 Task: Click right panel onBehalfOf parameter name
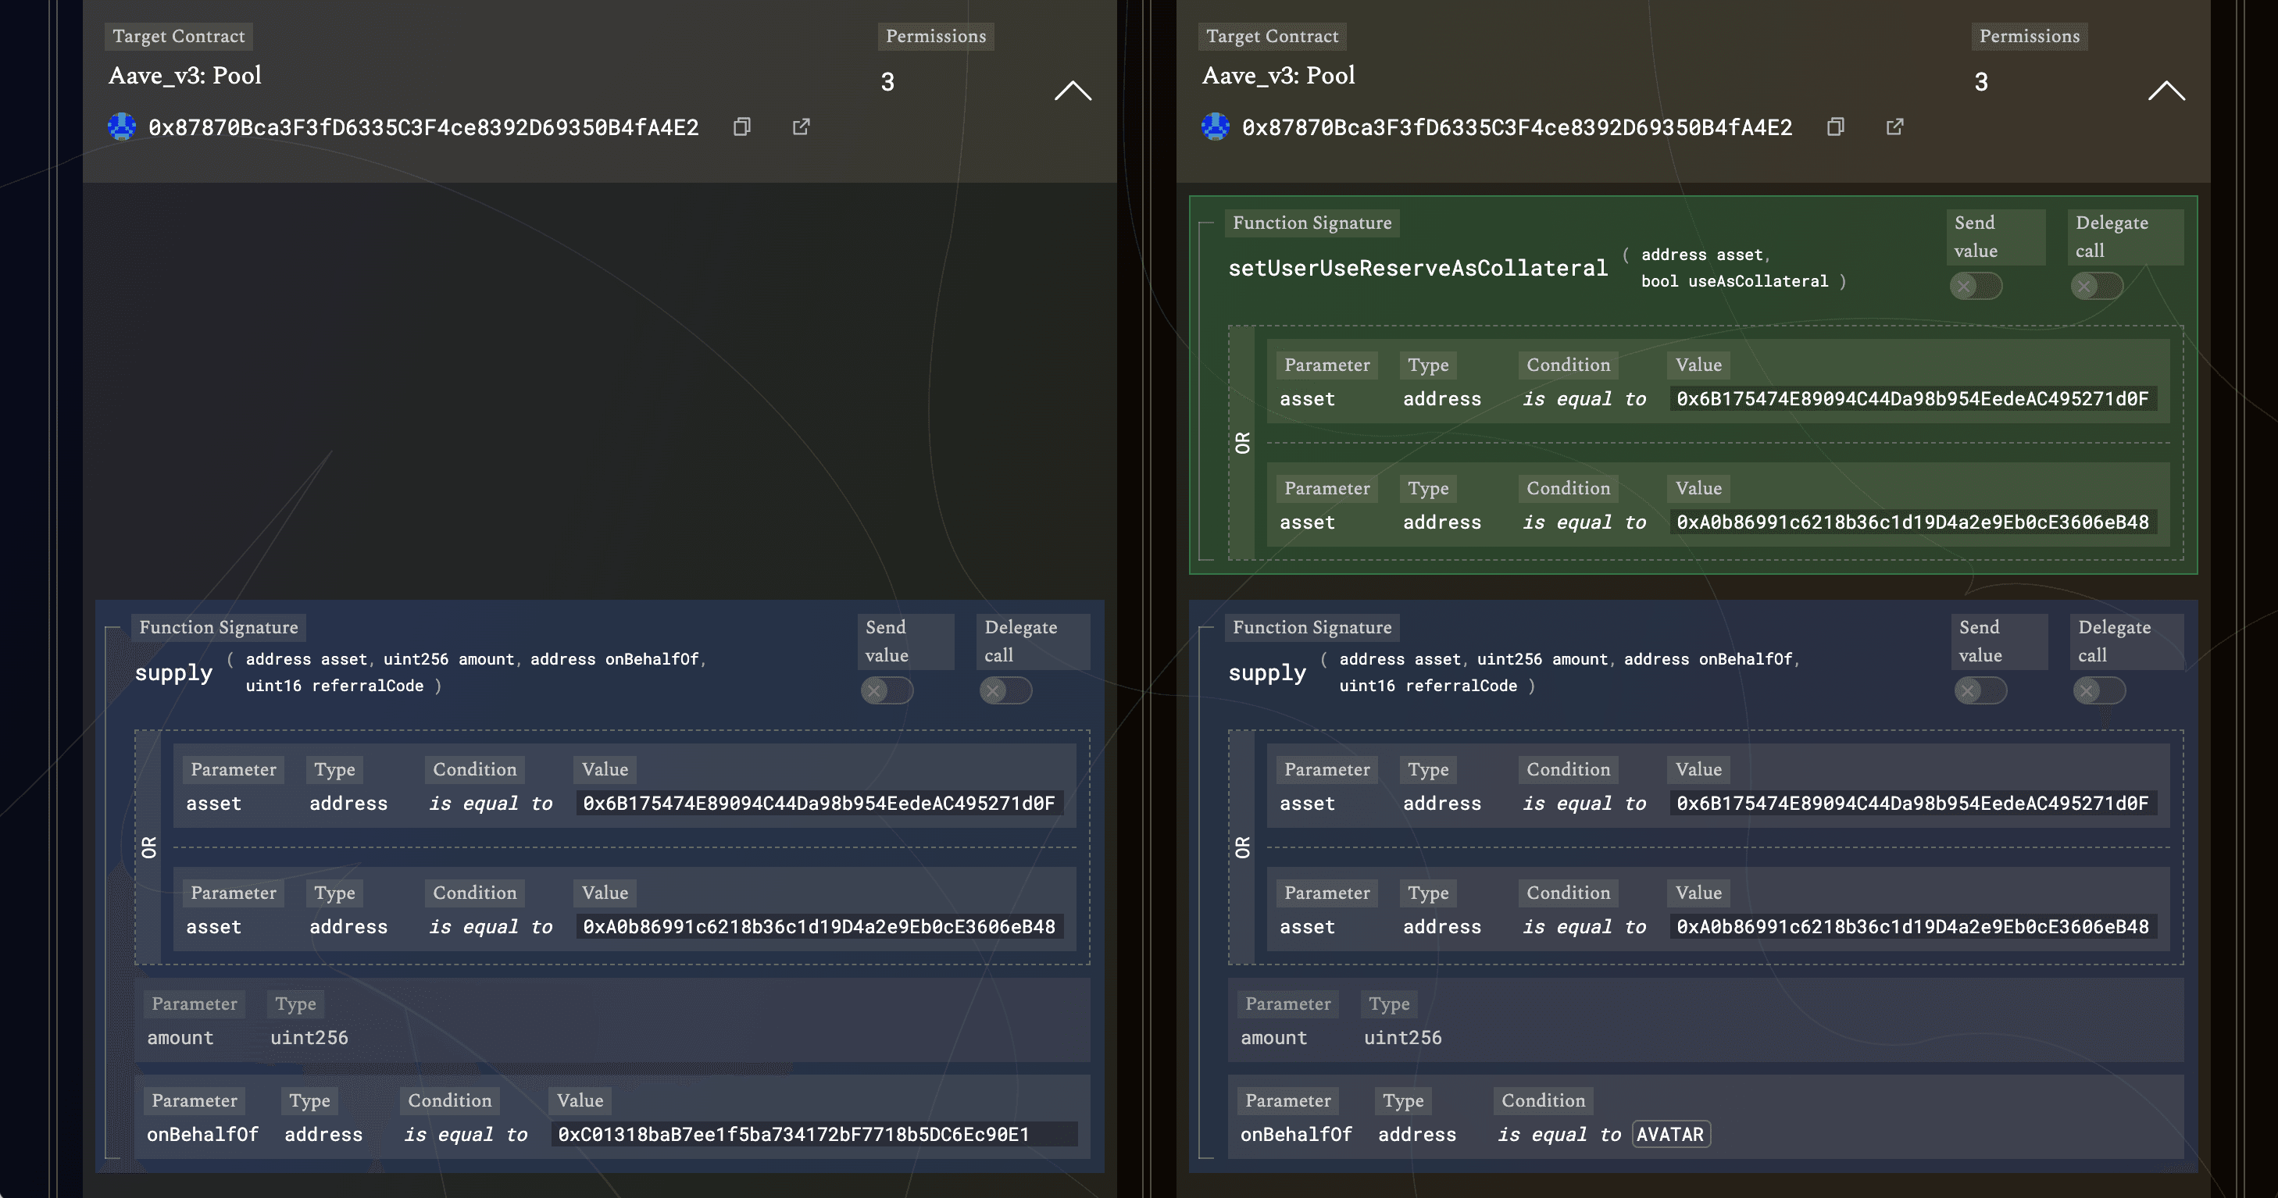[x=1296, y=1134]
